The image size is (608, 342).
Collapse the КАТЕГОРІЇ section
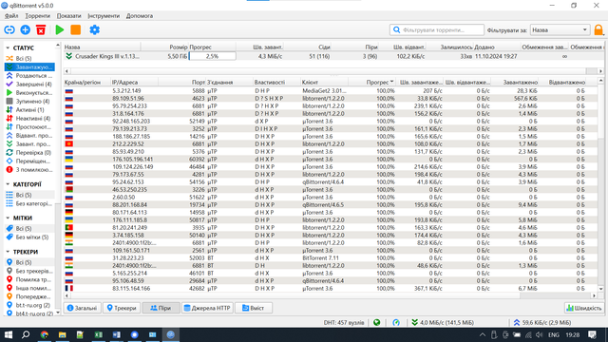(8, 184)
